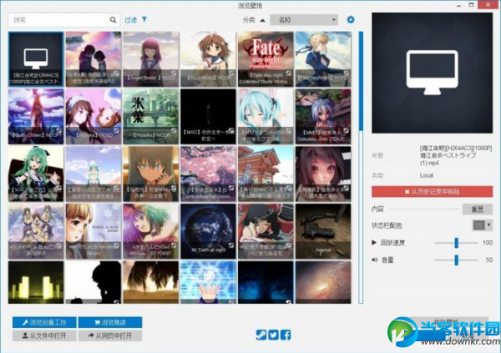Adjust the 音量 volume slider
The image size is (501, 353).
point(456,260)
